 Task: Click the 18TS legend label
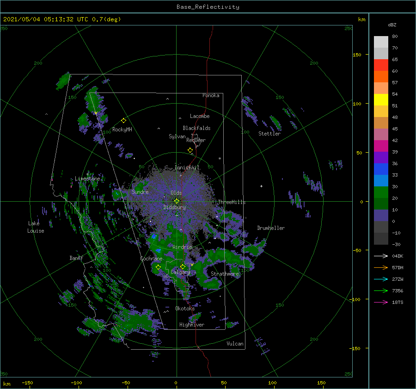398,303
